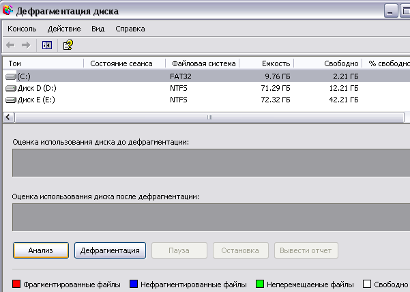The width and height of the screenshot is (410, 292).
Task: Click the left arrow of horizontal scrollbar
Action: (x=8, y=117)
